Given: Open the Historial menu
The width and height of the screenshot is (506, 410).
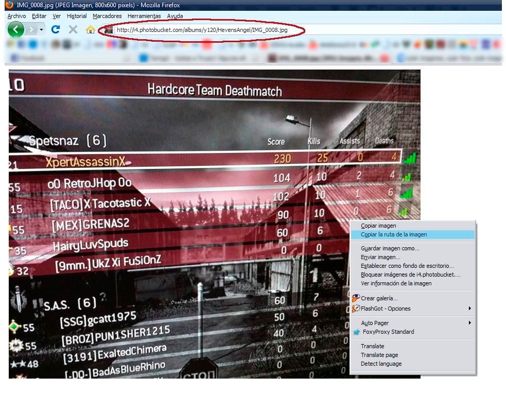Looking at the screenshot, I should click(x=77, y=16).
